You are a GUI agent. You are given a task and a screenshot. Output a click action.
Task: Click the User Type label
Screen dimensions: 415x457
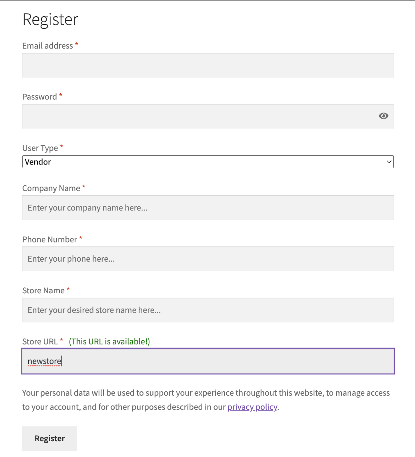[40, 148]
